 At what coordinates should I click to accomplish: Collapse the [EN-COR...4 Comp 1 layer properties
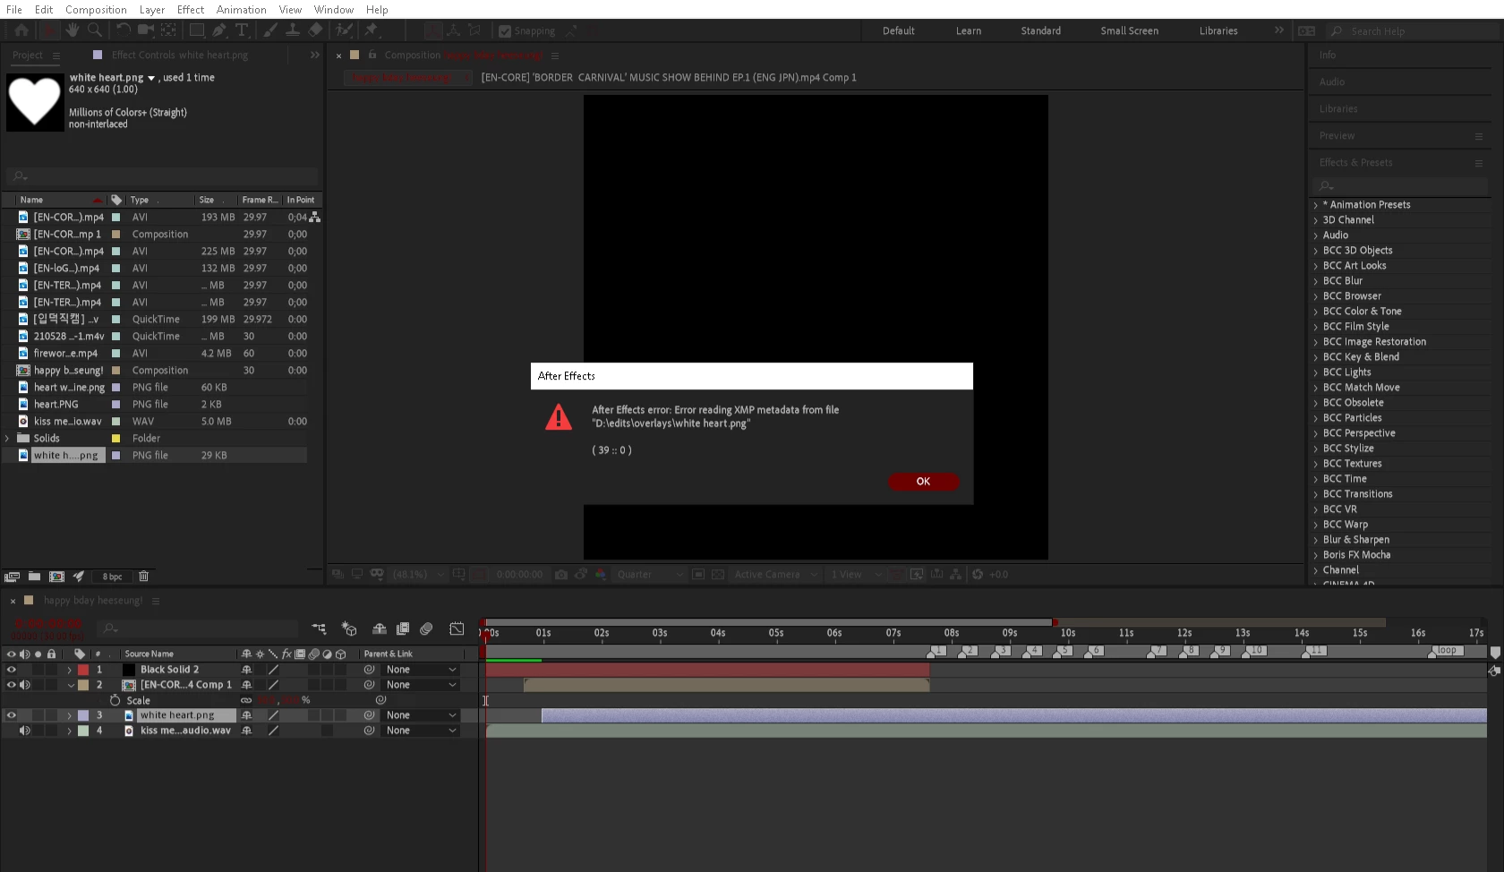coord(71,685)
